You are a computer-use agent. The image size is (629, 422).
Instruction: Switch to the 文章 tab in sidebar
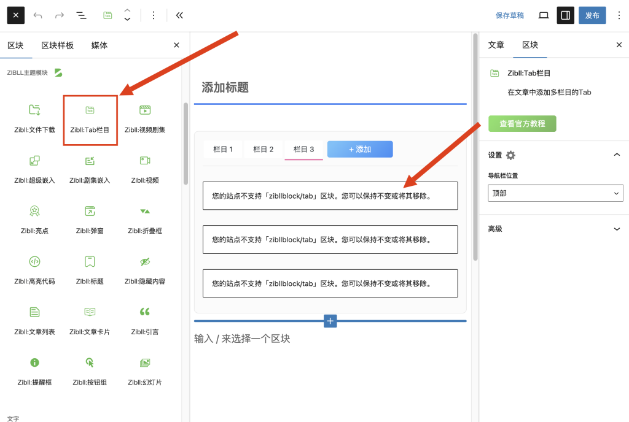496,45
